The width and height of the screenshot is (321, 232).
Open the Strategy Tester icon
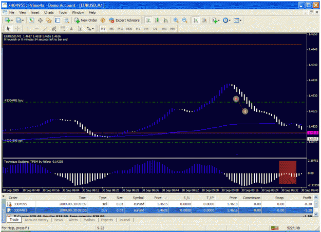click(x=67, y=20)
